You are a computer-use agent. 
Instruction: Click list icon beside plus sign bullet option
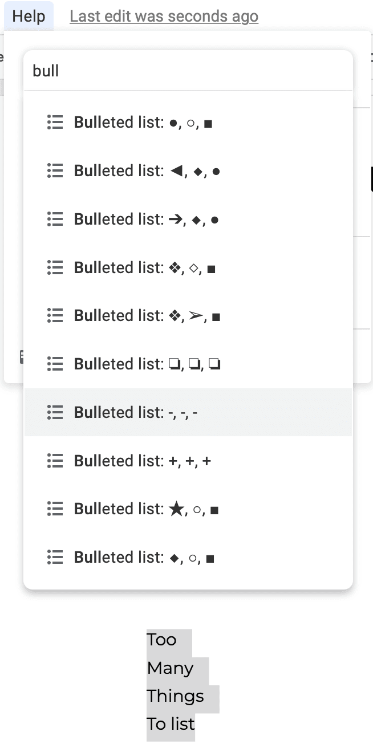[55, 461]
